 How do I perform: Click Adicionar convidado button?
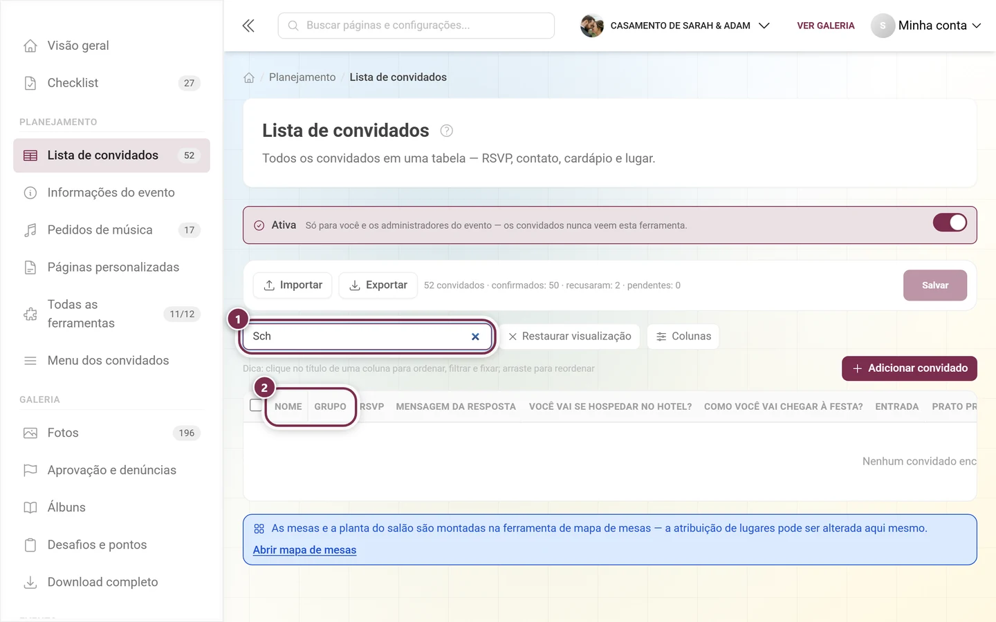(x=910, y=368)
